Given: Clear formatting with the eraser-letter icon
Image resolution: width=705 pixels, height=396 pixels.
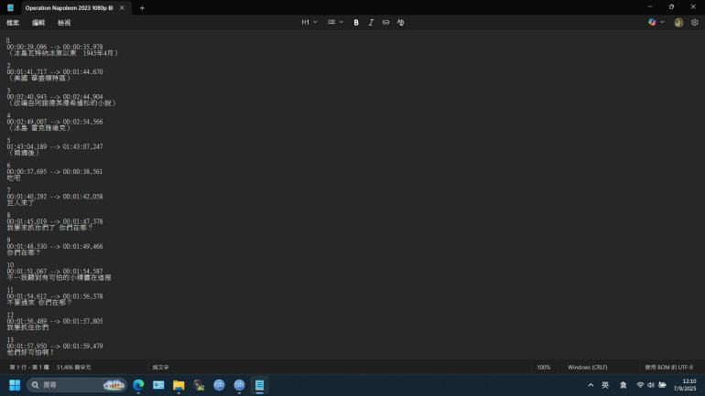Looking at the screenshot, I should click(401, 22).
